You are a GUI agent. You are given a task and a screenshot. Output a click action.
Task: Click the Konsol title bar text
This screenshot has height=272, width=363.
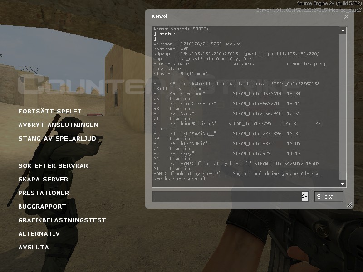point(160,16)
